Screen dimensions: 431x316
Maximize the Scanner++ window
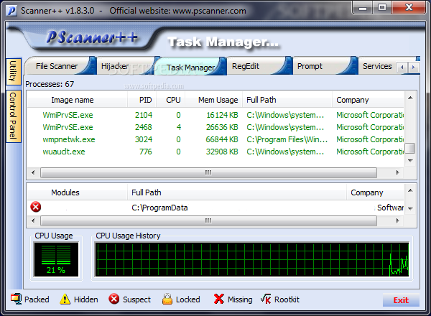coord(382,8)
